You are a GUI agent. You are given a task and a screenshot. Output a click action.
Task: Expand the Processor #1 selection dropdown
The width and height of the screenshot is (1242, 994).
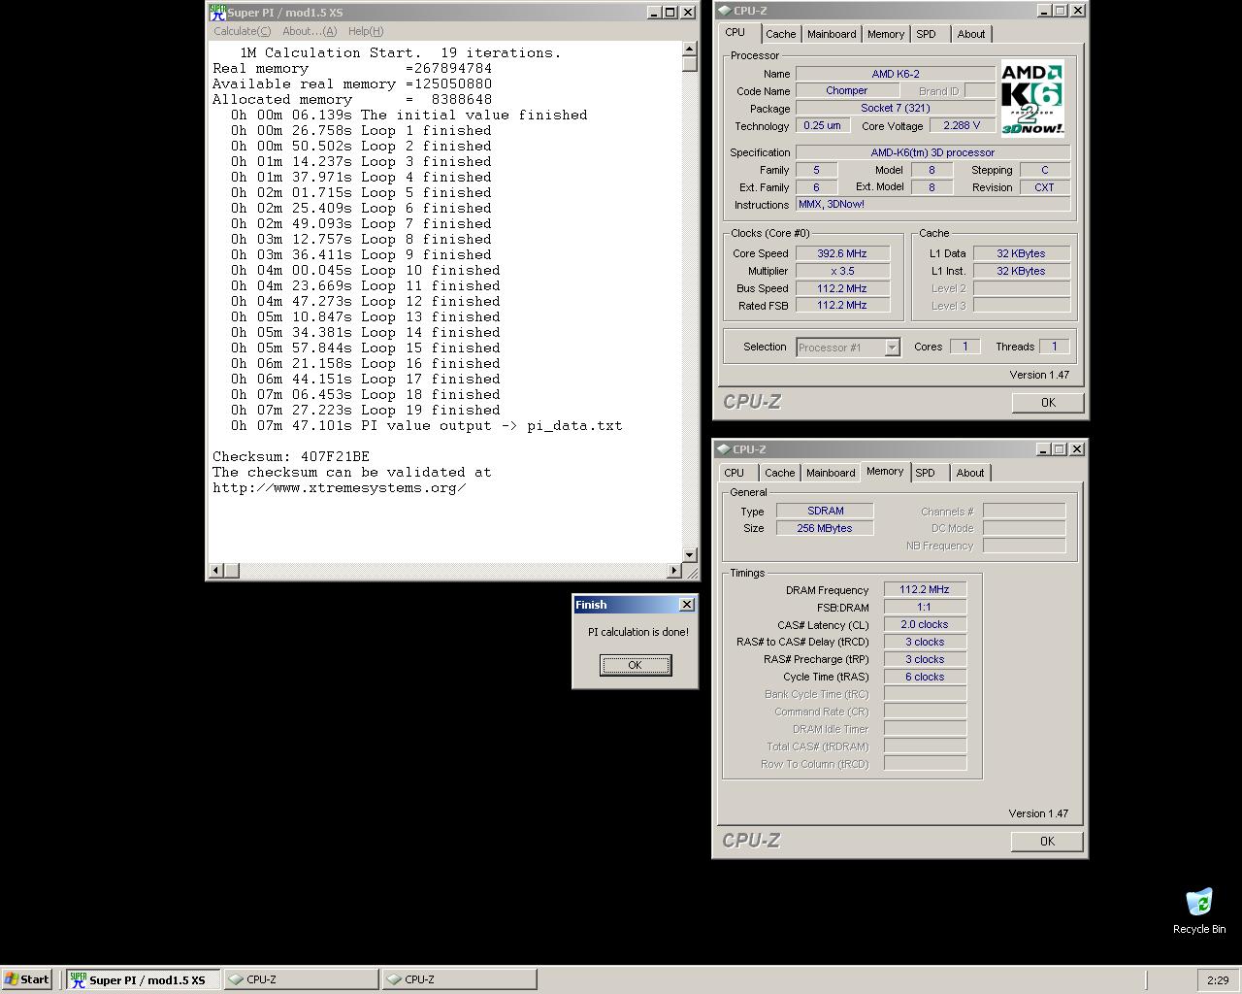click(892, 348)
